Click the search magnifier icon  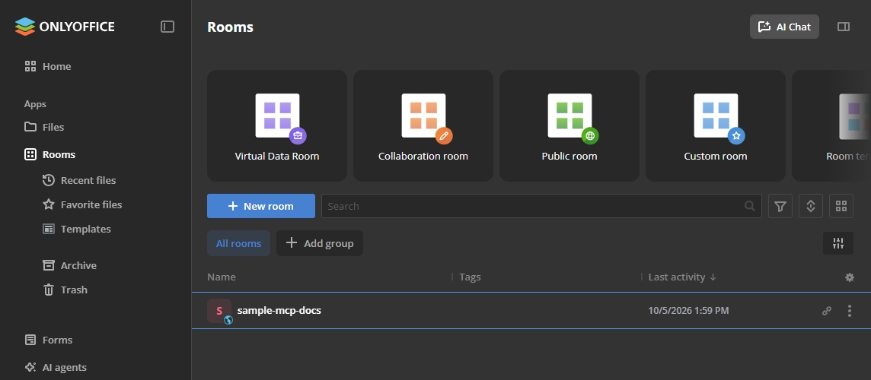pyautogui.click(x=750, y=206)
